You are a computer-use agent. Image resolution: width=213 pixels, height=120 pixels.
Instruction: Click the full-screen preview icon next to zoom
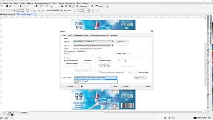tap(62, 6)
